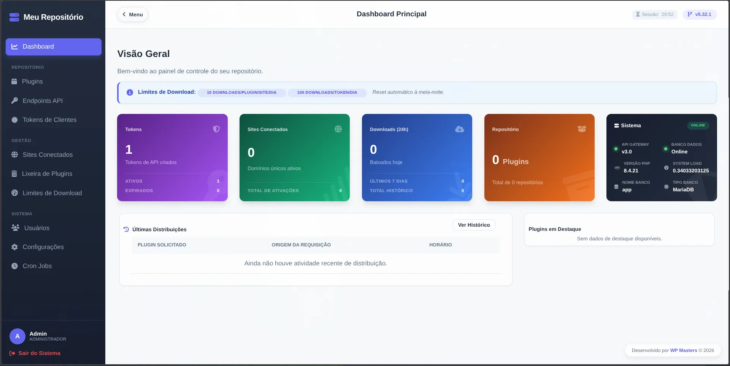Open the WP Masters link in footer

684,350
